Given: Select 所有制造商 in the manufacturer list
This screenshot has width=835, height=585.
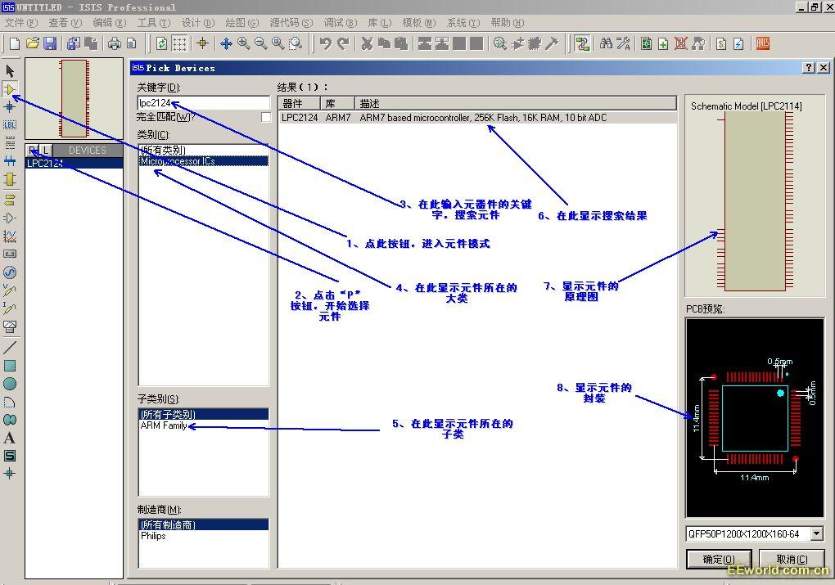Looking at the screenshot, I should [203, 524].
